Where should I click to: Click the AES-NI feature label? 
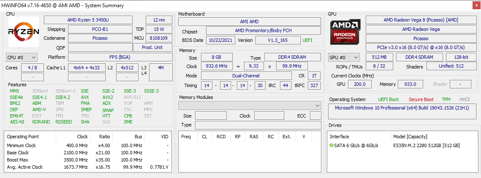(16, 122)
